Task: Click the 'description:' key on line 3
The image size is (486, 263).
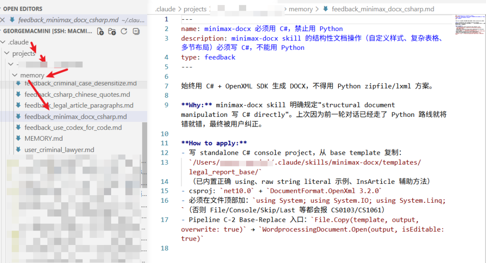Action: (x=204, y=38)
